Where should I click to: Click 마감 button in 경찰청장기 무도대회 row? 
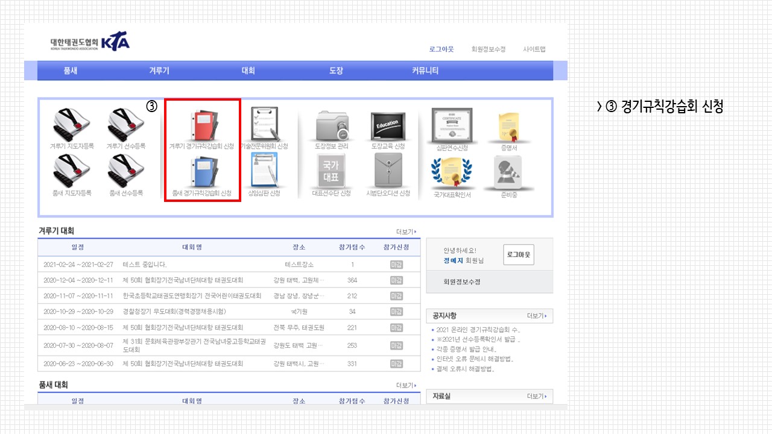point(396,312)
